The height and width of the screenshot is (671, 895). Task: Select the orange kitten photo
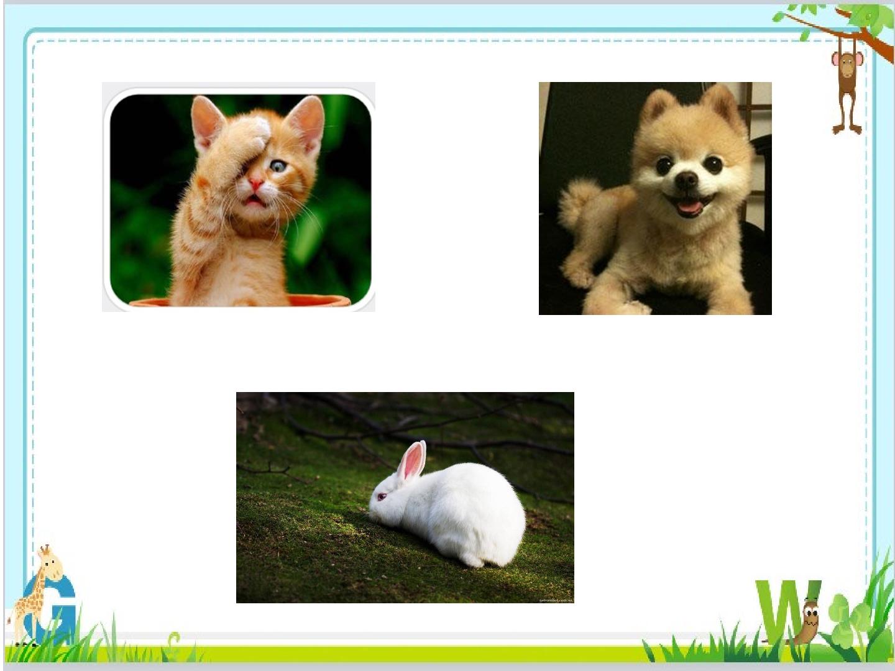point(239,197)
